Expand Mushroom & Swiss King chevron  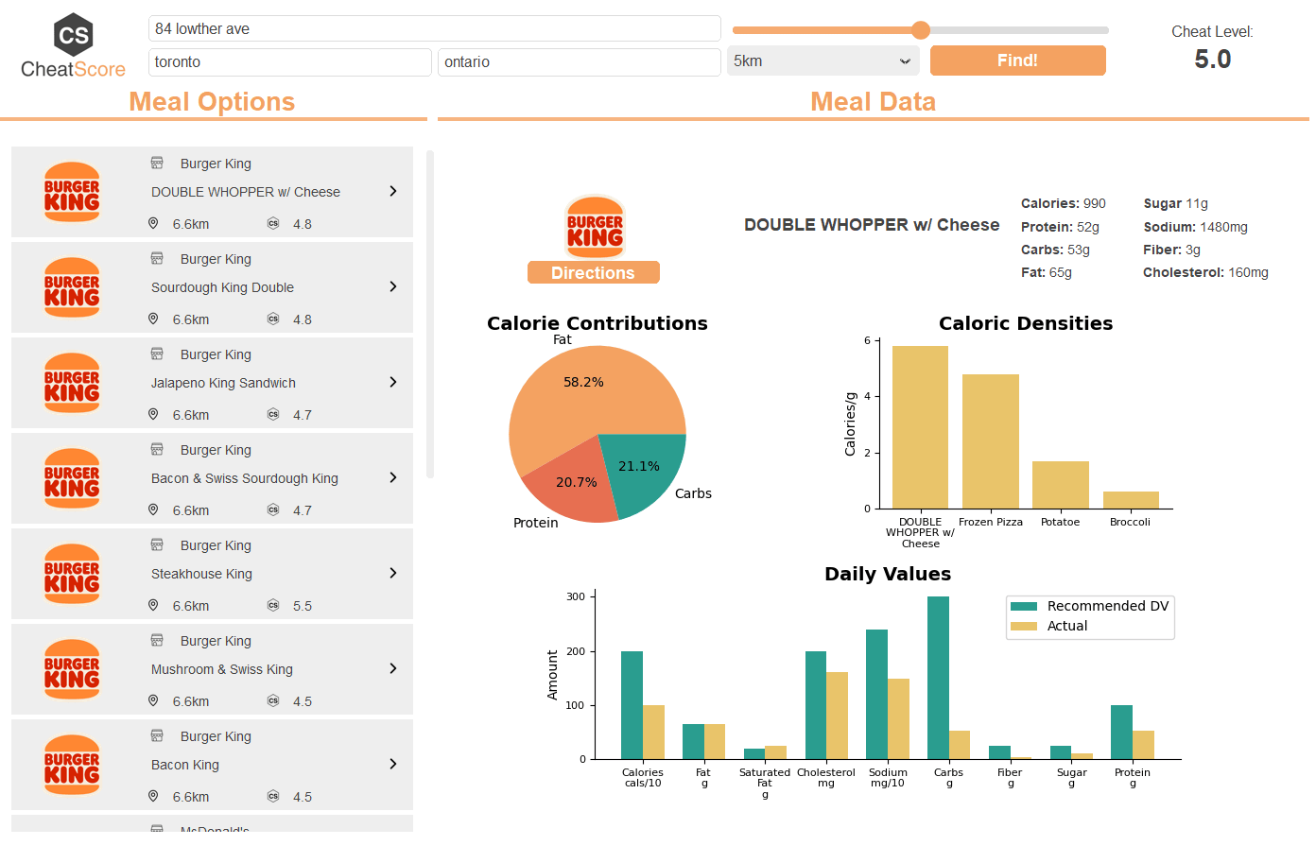393,668
